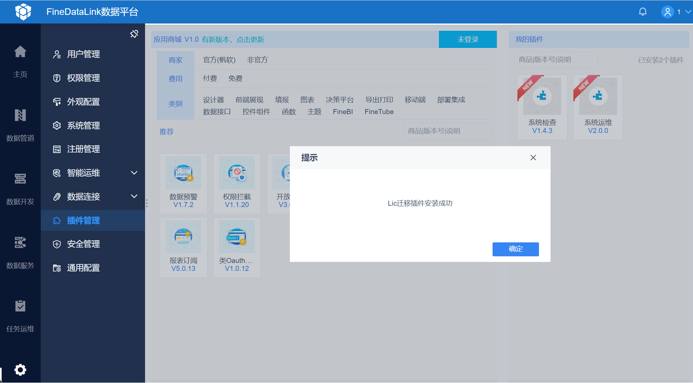Expand the user account dropdown arrow

pos(688,12)
